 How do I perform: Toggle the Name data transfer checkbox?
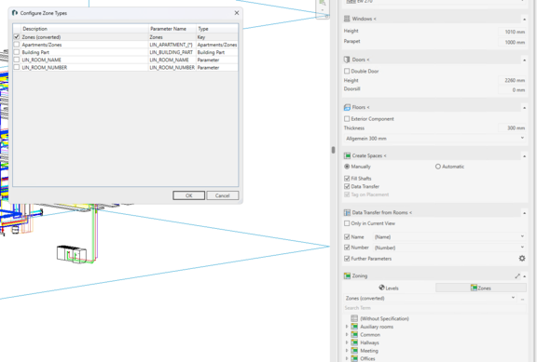[x=347, y=236]
